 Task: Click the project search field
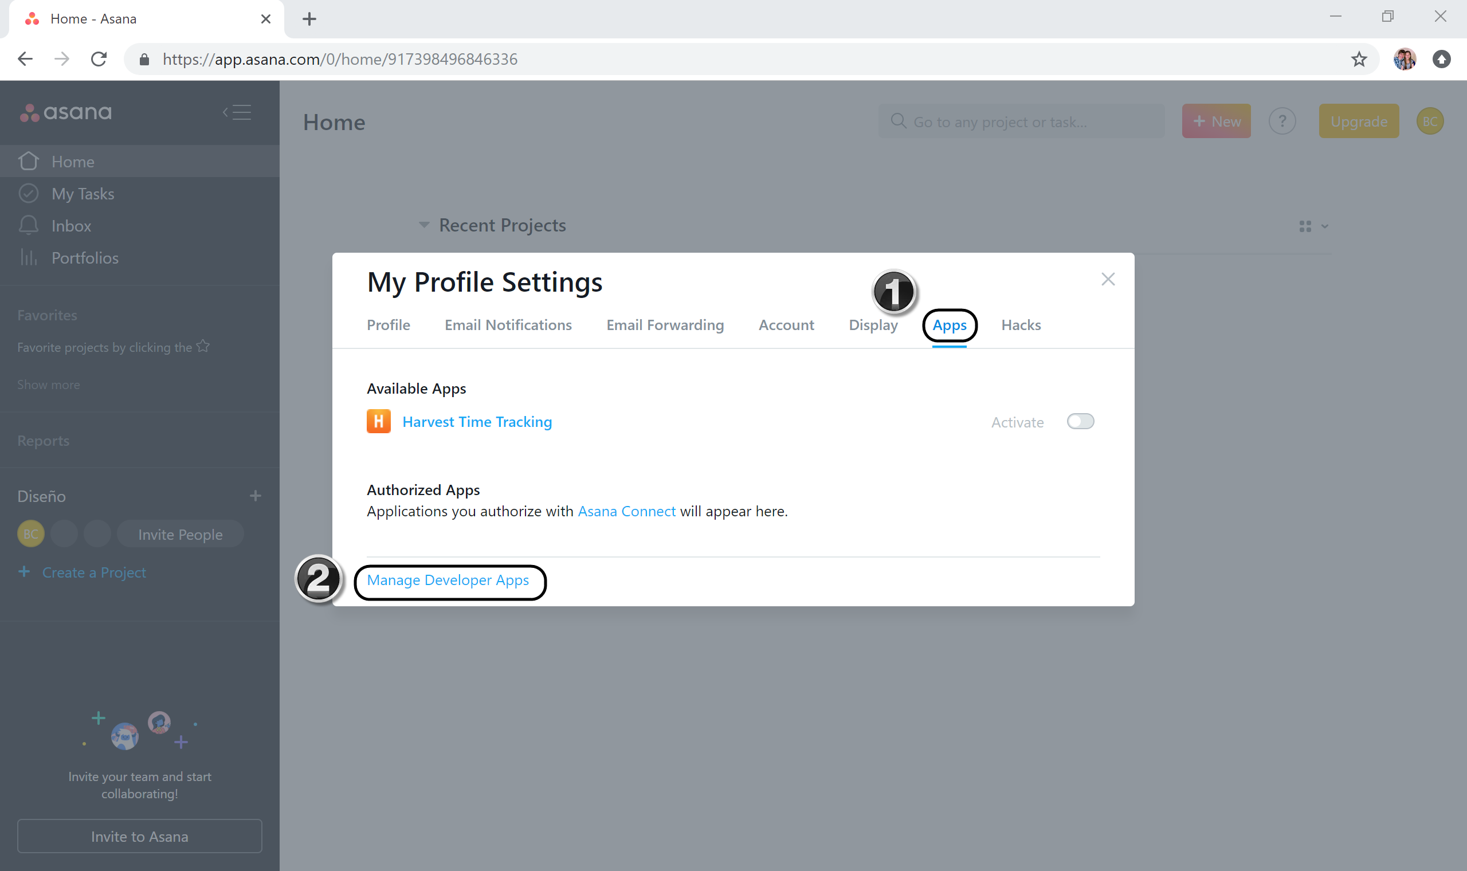(x=1021, y=121)
